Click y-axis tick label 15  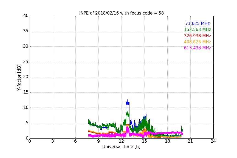point(26,92)
